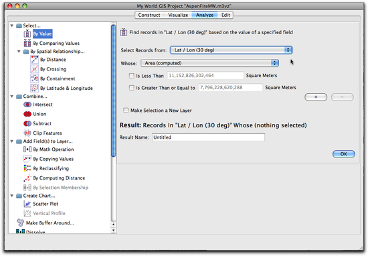This screenshot has height=256, width=368.
Task: Select the By Reclassifying icon
Action: pyautogui.click(x=27, y=168)
